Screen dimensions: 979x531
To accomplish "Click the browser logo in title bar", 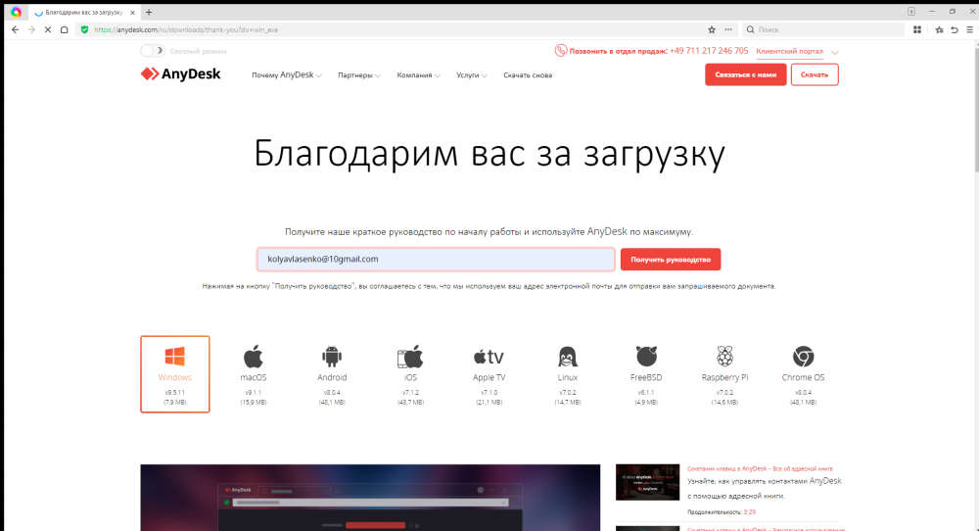I will click(x=16, y=12).
